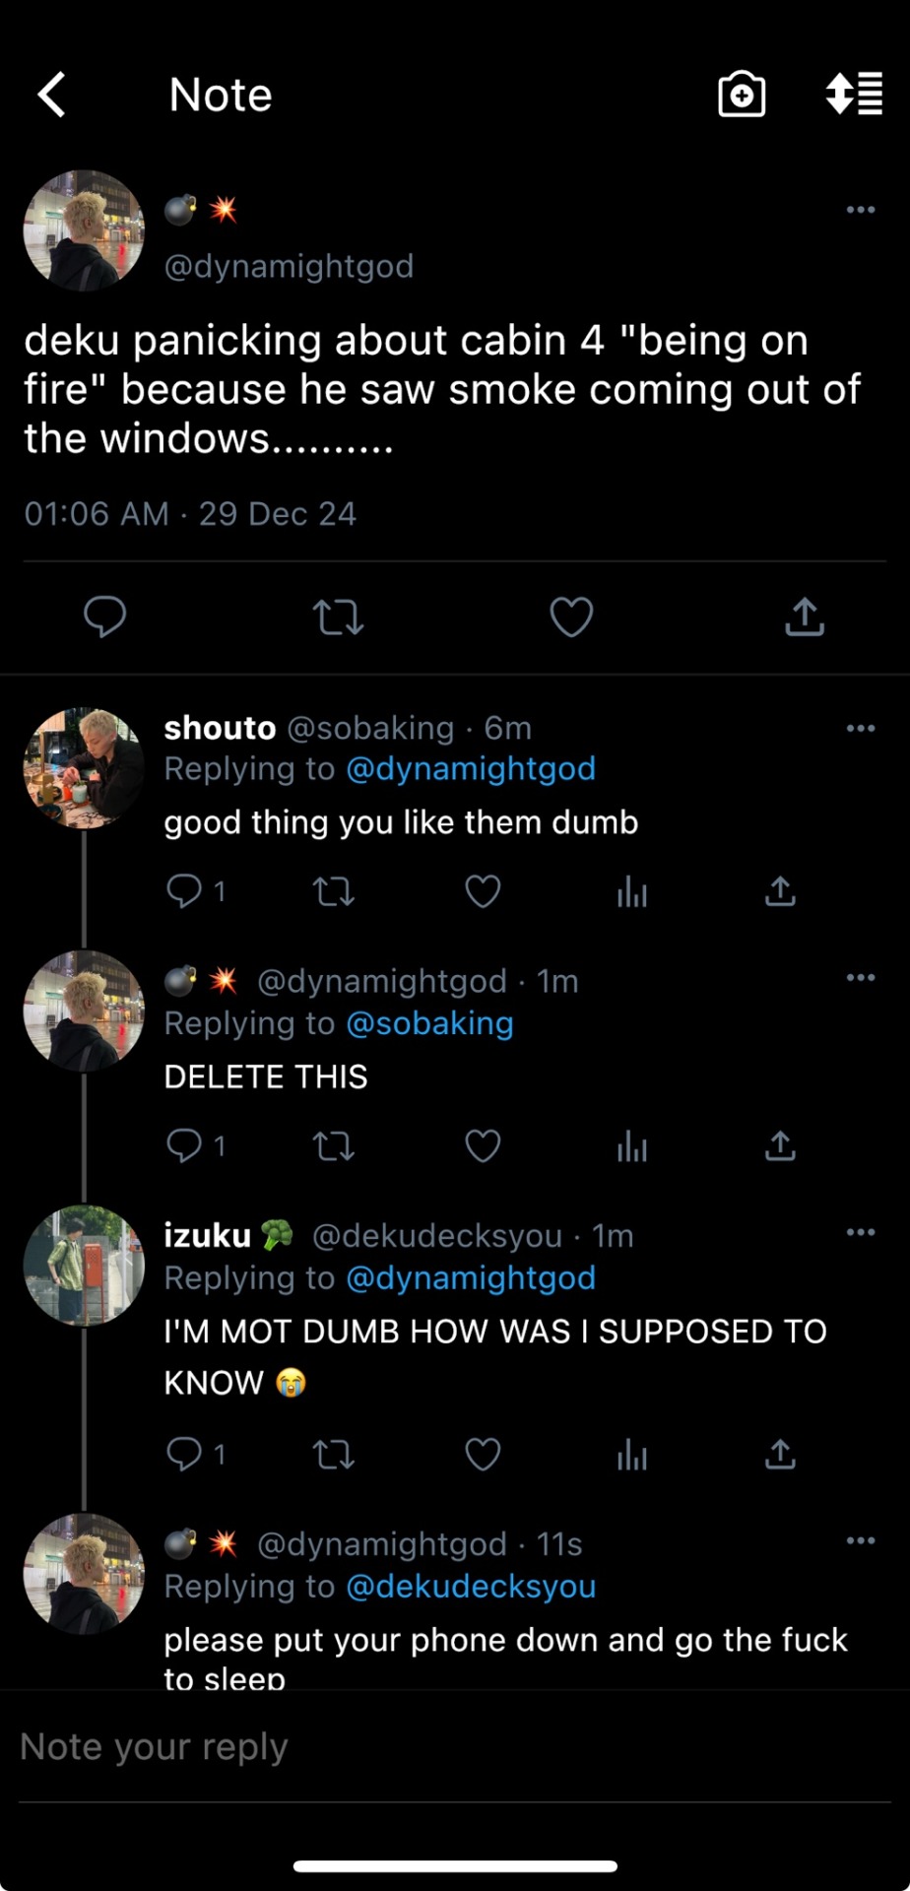The height and width of the screenshot is (1891, 910).
Task: Tap the sort order icon in header
Action: tap(854, 95)
